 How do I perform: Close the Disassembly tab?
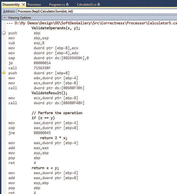coord(23,4)
